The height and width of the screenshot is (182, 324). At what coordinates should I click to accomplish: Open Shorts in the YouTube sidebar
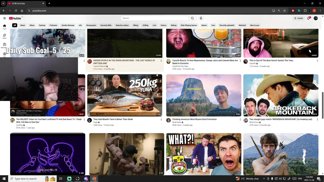tap(4, 36)
